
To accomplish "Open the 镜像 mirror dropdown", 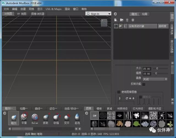I will (155, 79).
